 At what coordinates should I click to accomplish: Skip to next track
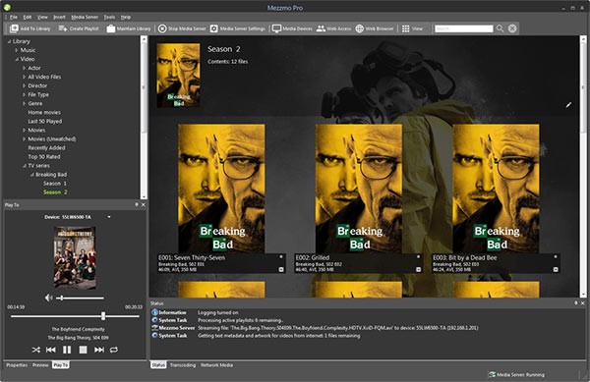point(99,350)
